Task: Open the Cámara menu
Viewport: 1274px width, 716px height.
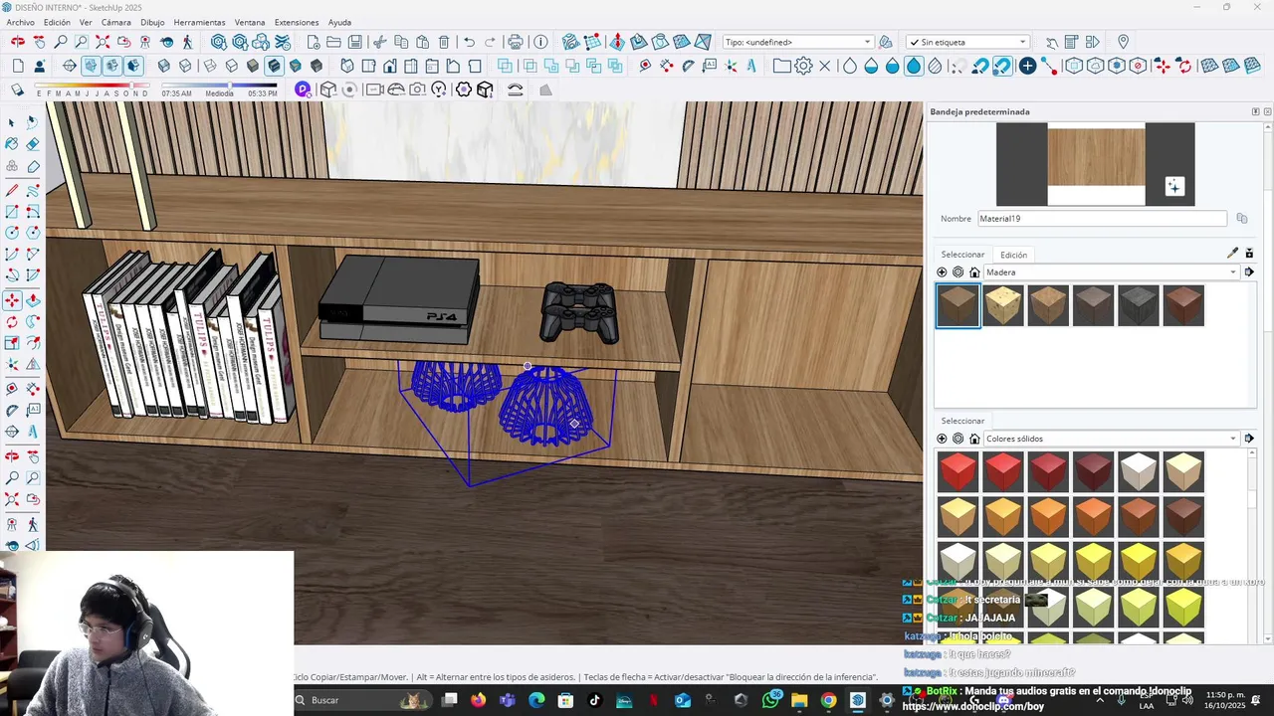Action: [115, 22]
